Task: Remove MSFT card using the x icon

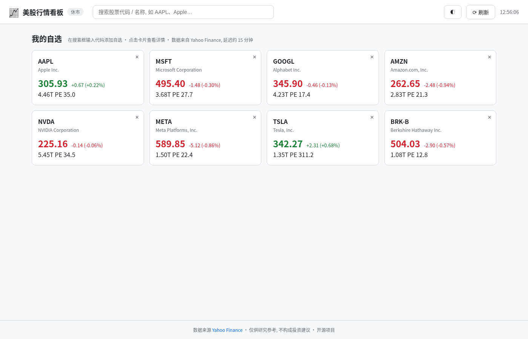Action: pyautogui.click(x=255, y=57)
